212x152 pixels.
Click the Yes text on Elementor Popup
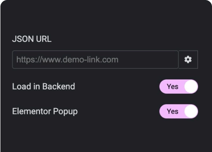point(173,111)
